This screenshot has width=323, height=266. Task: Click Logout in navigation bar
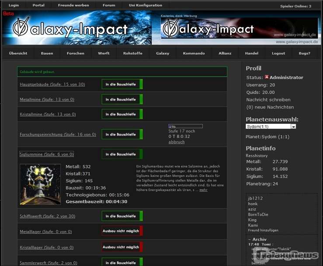[x=278, y=53]
